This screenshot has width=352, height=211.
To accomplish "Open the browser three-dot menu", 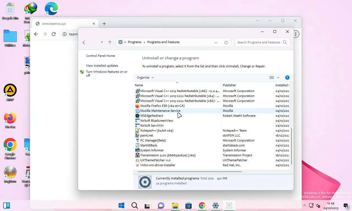I will pyautogui.click(x=296, y=34).
